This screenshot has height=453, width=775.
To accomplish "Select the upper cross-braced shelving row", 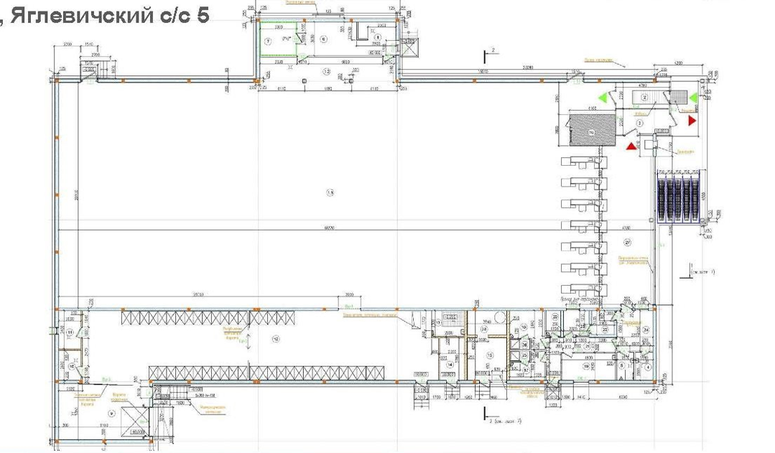I will (x=210, y=317).
